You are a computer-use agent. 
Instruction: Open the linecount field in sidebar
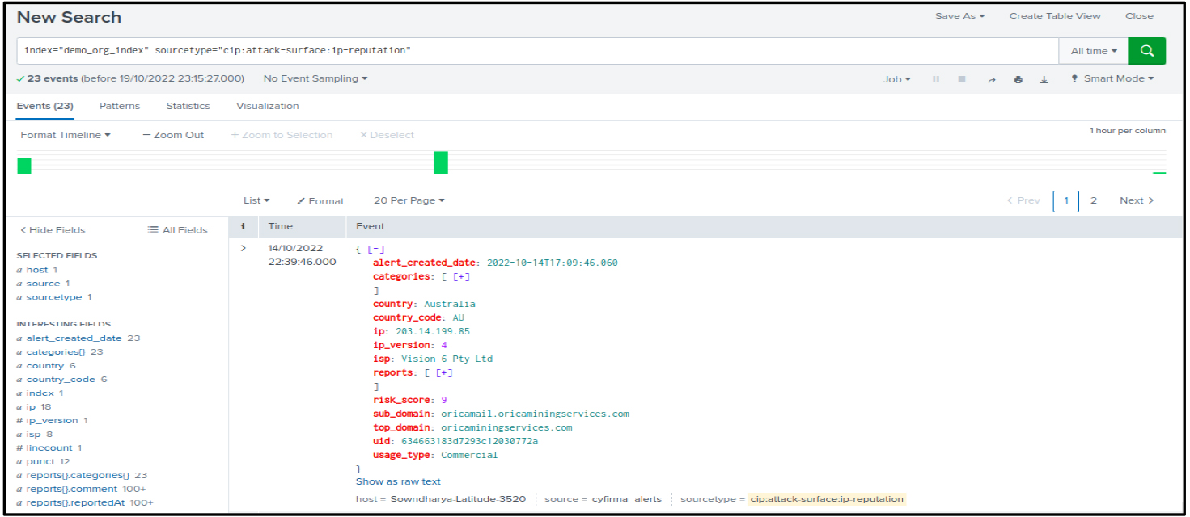click(x=49, y=448)
